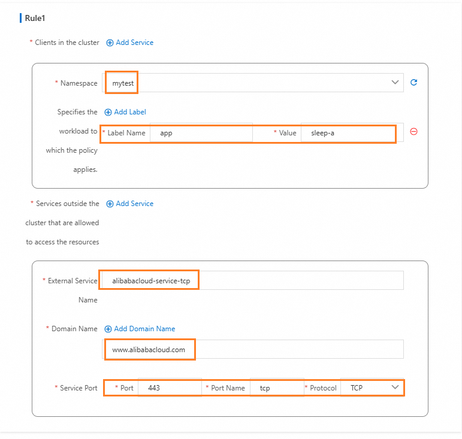
Task: Click the Value field containing sleep-a
Action: pos(352,133)
